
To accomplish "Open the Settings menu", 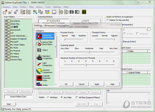I will (57, 7).
